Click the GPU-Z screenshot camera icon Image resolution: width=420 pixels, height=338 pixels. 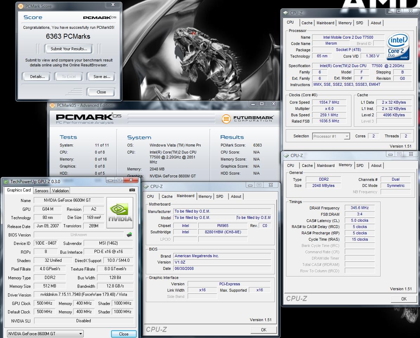point(132,190)
